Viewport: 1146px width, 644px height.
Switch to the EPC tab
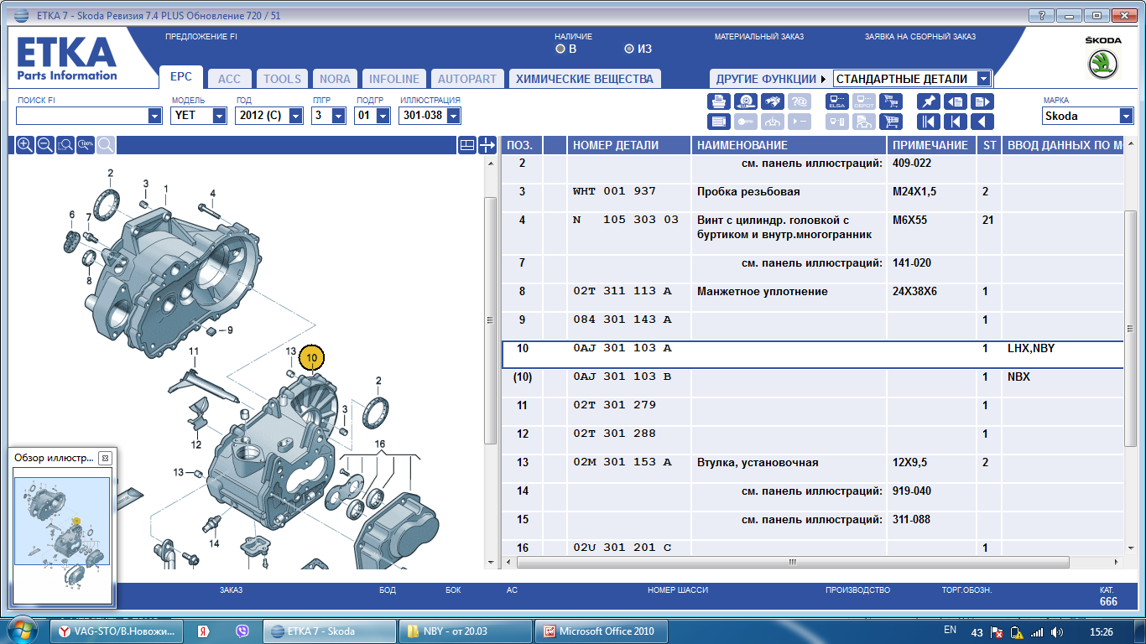[181, 77]
